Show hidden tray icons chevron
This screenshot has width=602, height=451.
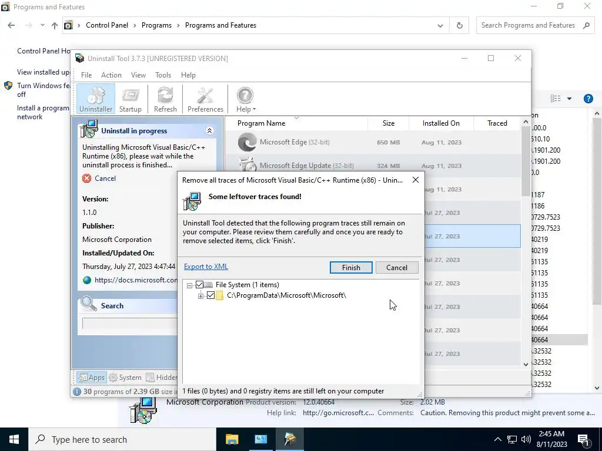tap(497, 439)
